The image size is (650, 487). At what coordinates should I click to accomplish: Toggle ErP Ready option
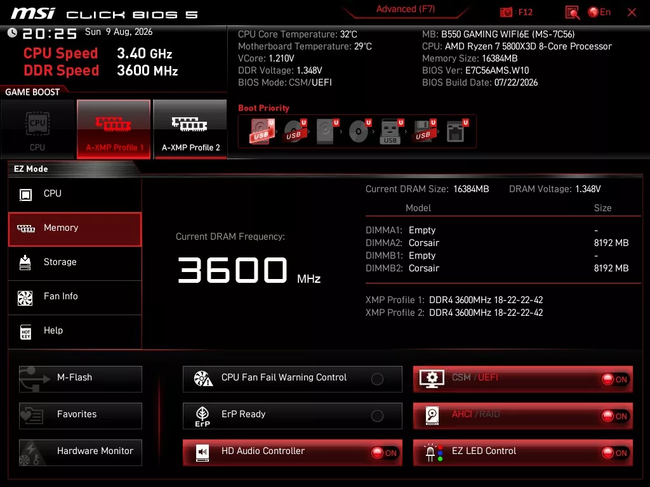click(292, 415)
